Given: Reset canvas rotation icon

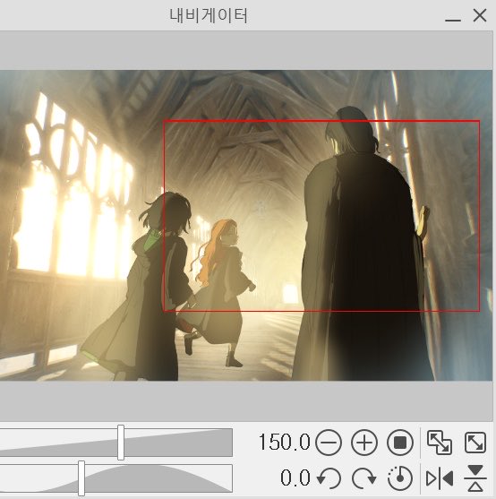Looking at the screenshot, I should [400, 478].
